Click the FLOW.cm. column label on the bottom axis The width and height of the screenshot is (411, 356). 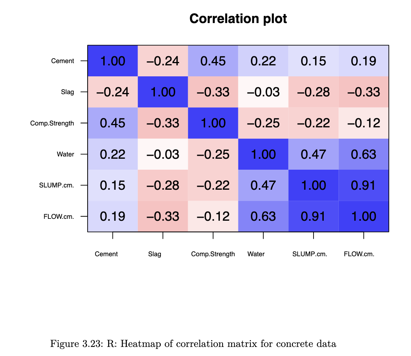coord(359,254)
